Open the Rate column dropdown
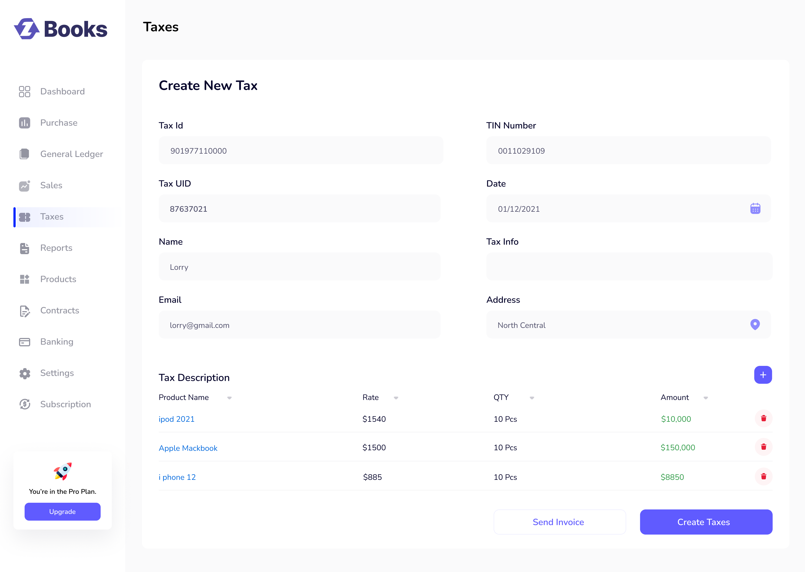 (x=396, y=398)
